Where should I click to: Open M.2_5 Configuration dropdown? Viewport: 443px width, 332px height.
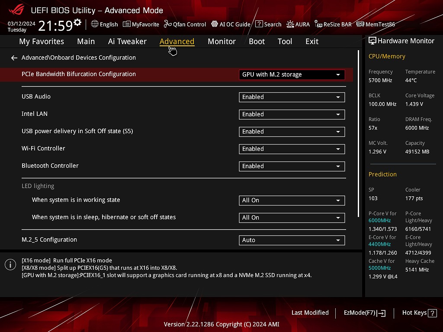point(292,240)
